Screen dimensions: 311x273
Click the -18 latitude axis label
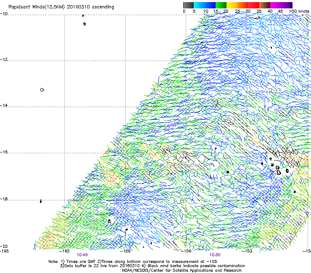point(4,199)
